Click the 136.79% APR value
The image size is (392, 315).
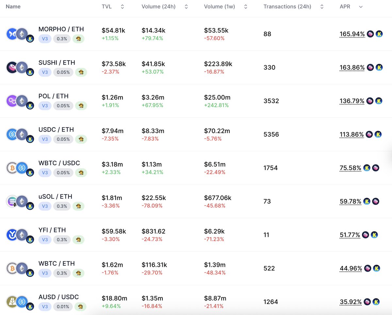point(352,101)
